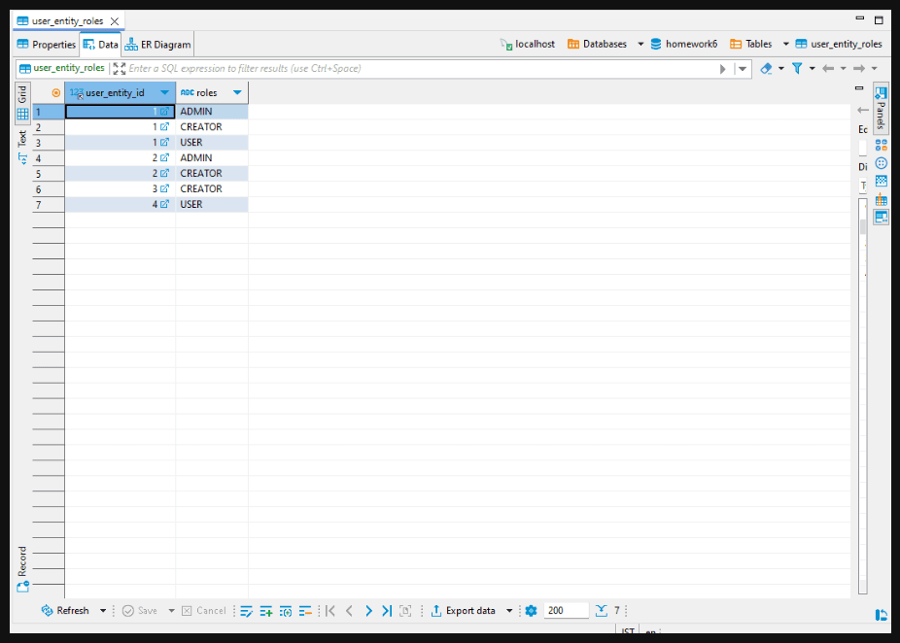Toggle the Panels button on right side
The image size is (900, 643).
point(882,109)
